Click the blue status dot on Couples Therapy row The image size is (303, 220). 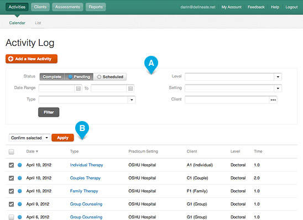20,178
